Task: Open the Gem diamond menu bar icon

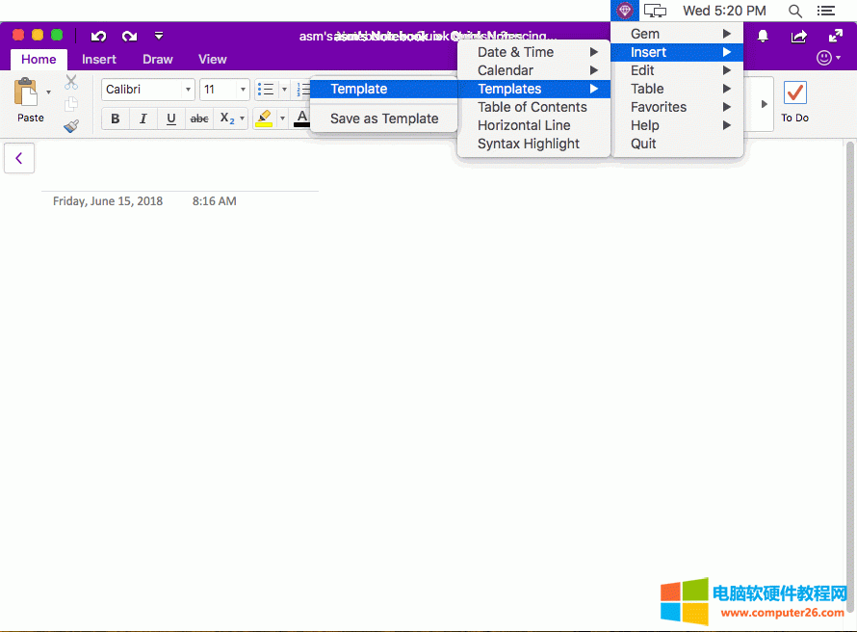Action: tap(625, 11)
